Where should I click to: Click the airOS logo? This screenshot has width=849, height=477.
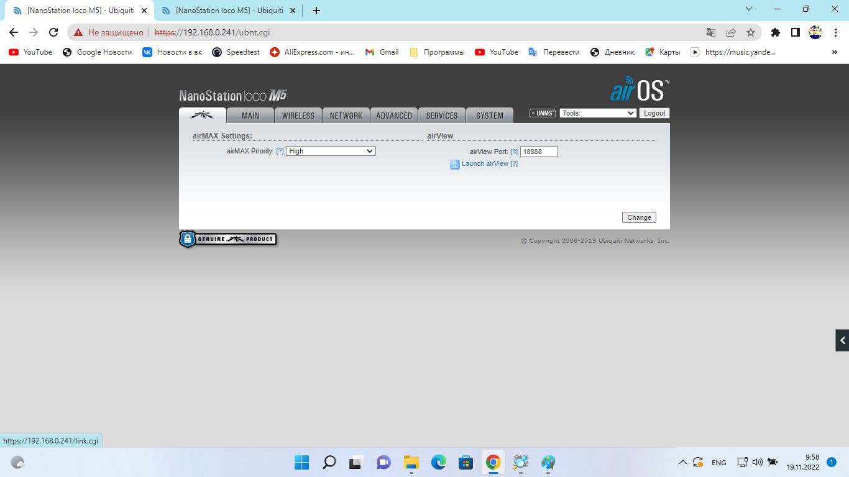[x=640, y=89]
